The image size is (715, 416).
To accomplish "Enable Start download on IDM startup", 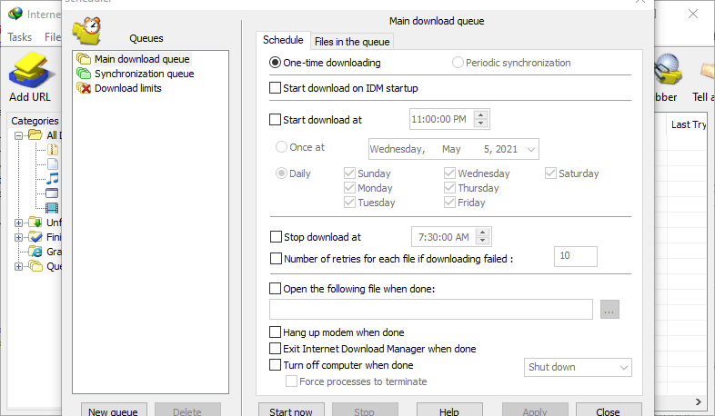I will [x=275, y=88].
